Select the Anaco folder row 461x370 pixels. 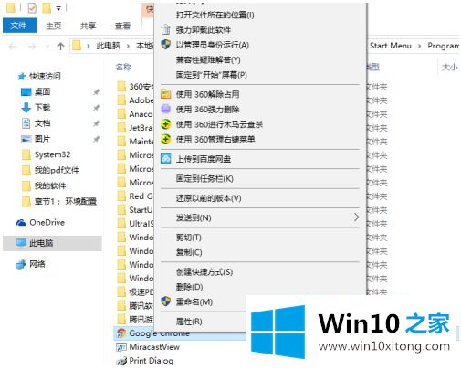point(135,114)
